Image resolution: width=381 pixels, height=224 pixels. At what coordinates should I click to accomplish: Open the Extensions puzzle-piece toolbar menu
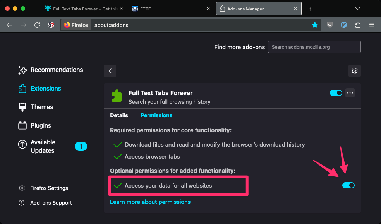tap(358, 25)
